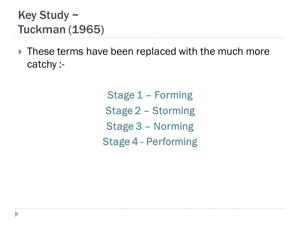Screen dimensions: 300x225
Task: Click the word 'Norming'
Action: pos(173,127)
